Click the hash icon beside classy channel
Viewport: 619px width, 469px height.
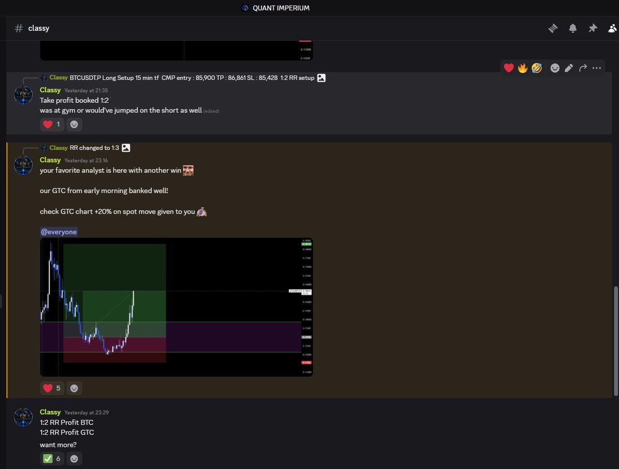click(x=19, y=28)
